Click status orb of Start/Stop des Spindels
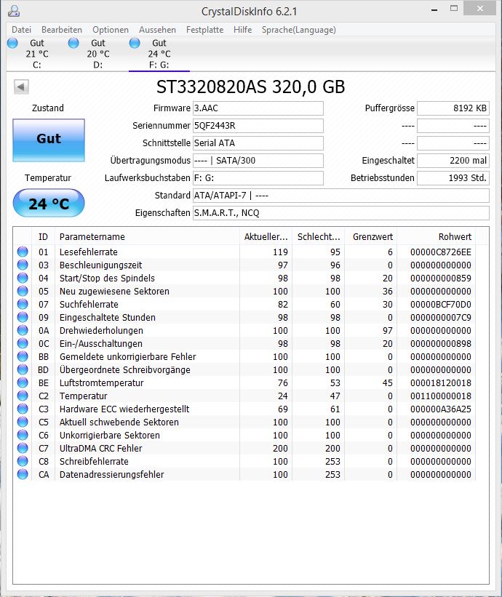The width and height of the screenshot is (502, 597). click(23, 278)
